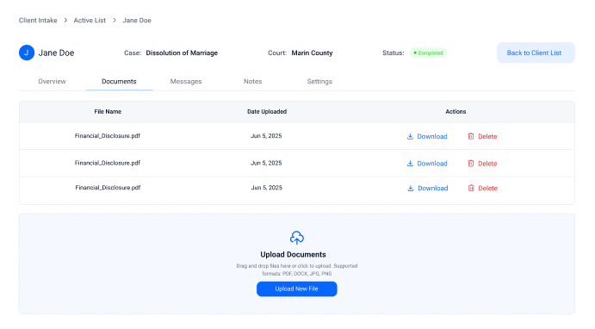Screen dimensions: 595x329
Task: Click Jun 5, 2025 date in third row
Action: [x=266, y=188]
